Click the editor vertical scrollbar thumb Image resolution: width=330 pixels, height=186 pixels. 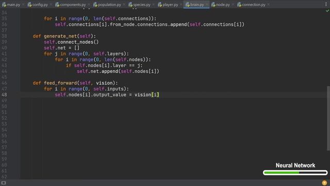328,118
